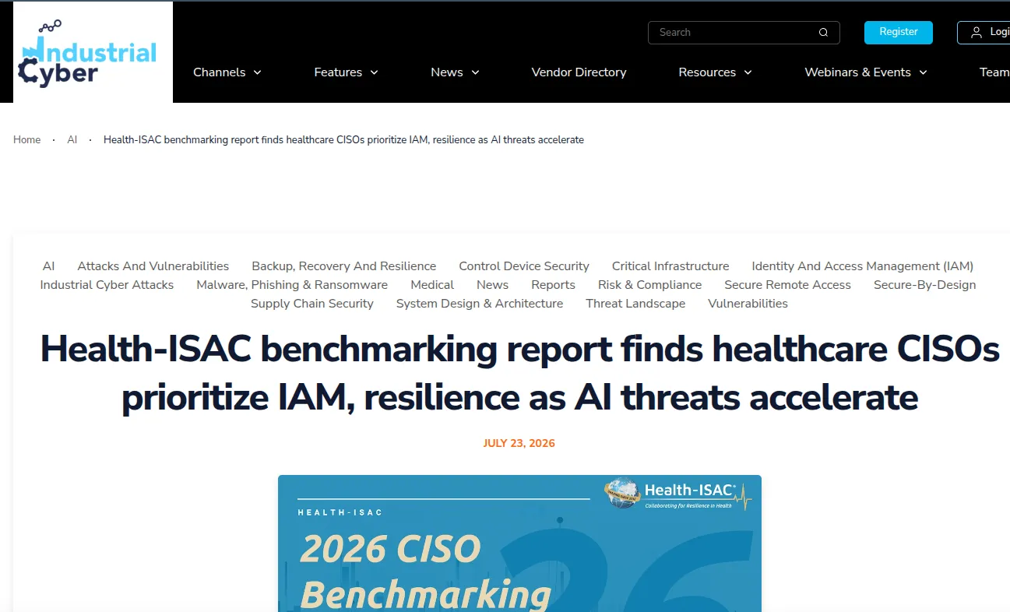Viewport: 1010px width, 612px height.
Task: Open the Reports category tag
Action: [x=553, y=285]
